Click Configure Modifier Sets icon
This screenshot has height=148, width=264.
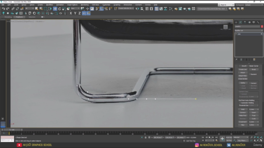[254, 60]
